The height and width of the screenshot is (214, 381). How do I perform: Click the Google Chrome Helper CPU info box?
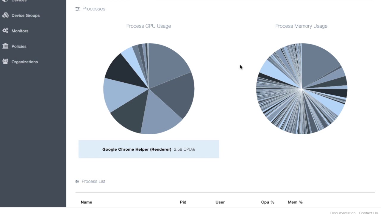[x=149, y=149]
